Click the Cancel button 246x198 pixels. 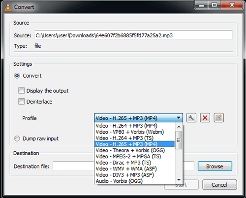pos(219,185)
